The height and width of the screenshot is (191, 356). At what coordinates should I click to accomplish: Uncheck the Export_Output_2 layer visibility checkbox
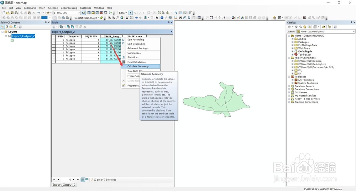point(9,36)
